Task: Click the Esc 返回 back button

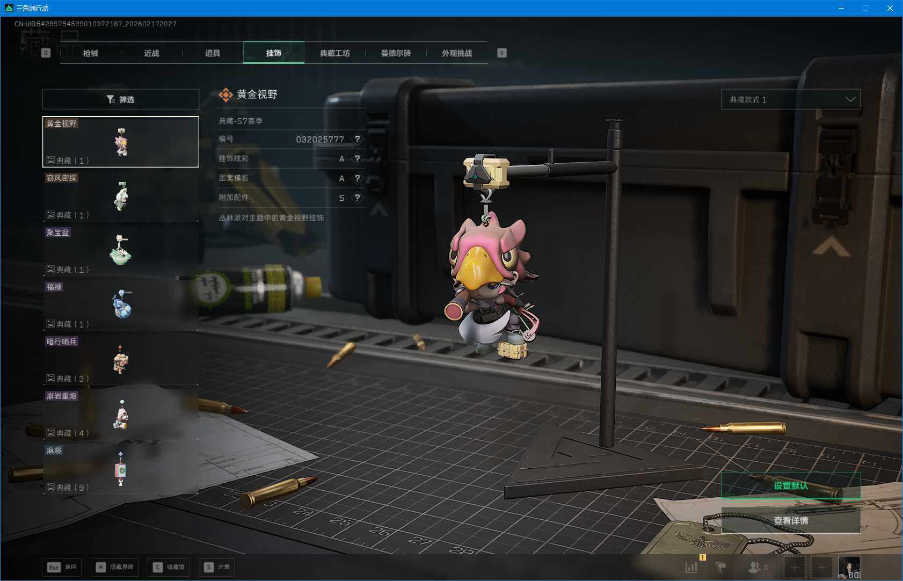Action: click(x=62, y=567)
